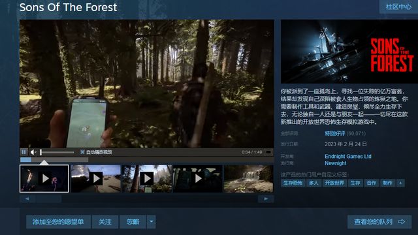The width and height of the screenshot is (418, 235).
Task: Open the waterfall screenshot thumbnail
Action: (x=248, y=178)
